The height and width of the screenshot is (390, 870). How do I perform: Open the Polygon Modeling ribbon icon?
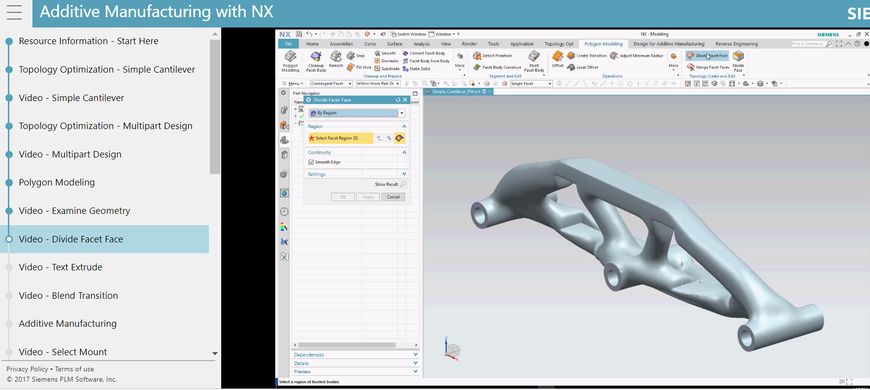pyautogui.click(x=290, y=61)
